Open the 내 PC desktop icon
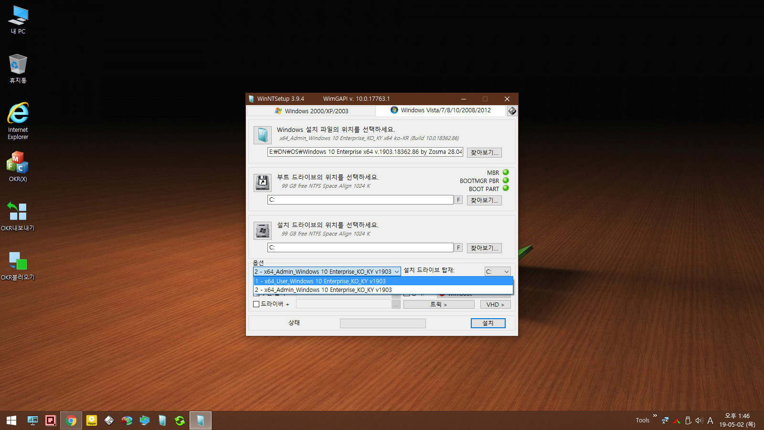764x430 pixels. click(18, 20)
